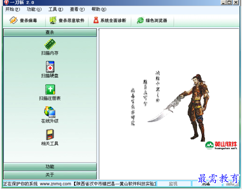Open the 功能(G) menu
The width and height of the screenshot is (242, 190).
pyautogui.click(x=34, y=9)
